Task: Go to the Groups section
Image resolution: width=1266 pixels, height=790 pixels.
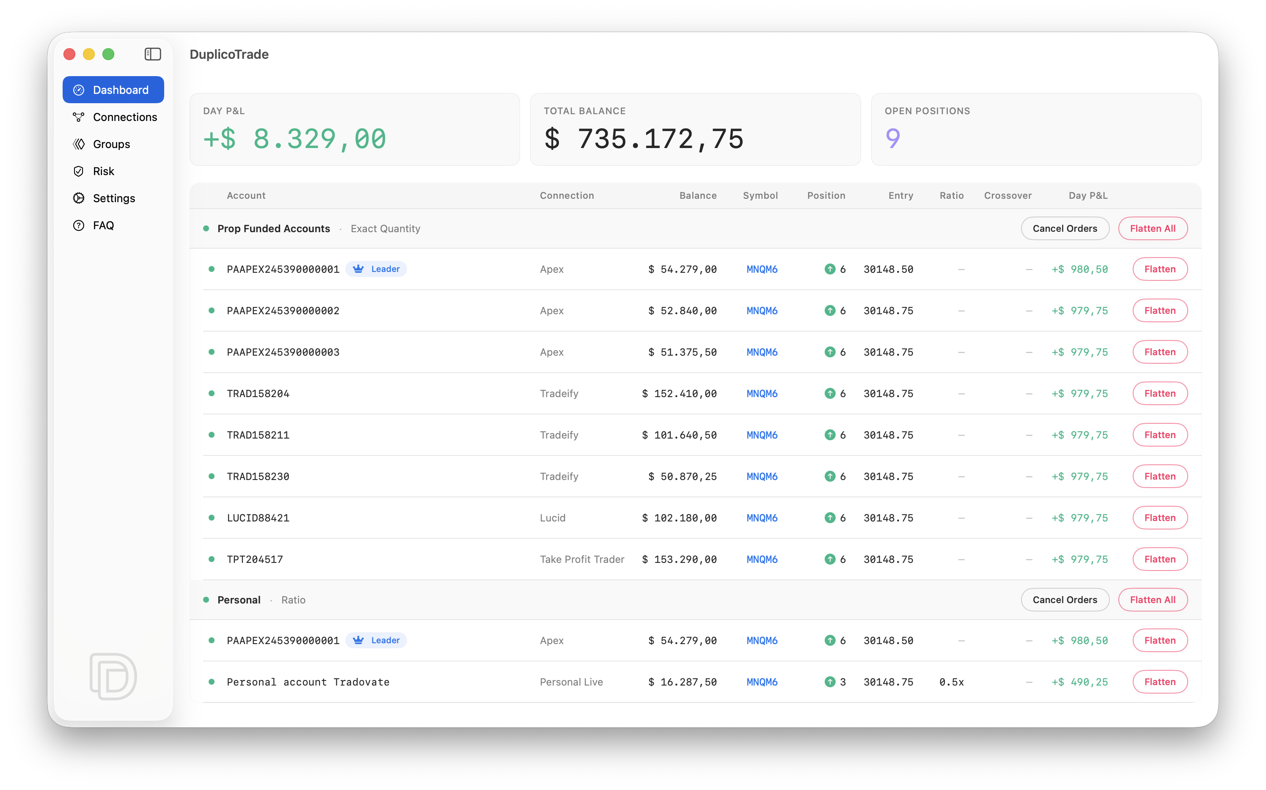Action: click(113, 144)
